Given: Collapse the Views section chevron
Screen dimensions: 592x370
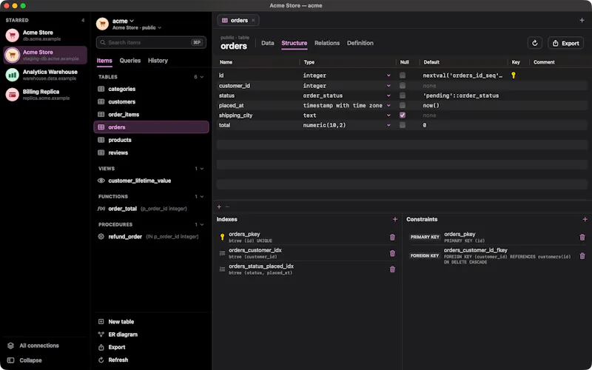Looking at the screenshot, I should (202, 169).
